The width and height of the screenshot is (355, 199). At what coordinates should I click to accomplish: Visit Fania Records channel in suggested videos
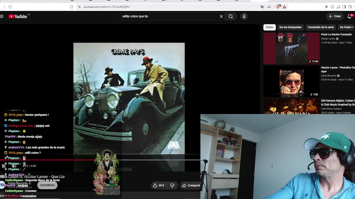[329, 76]
